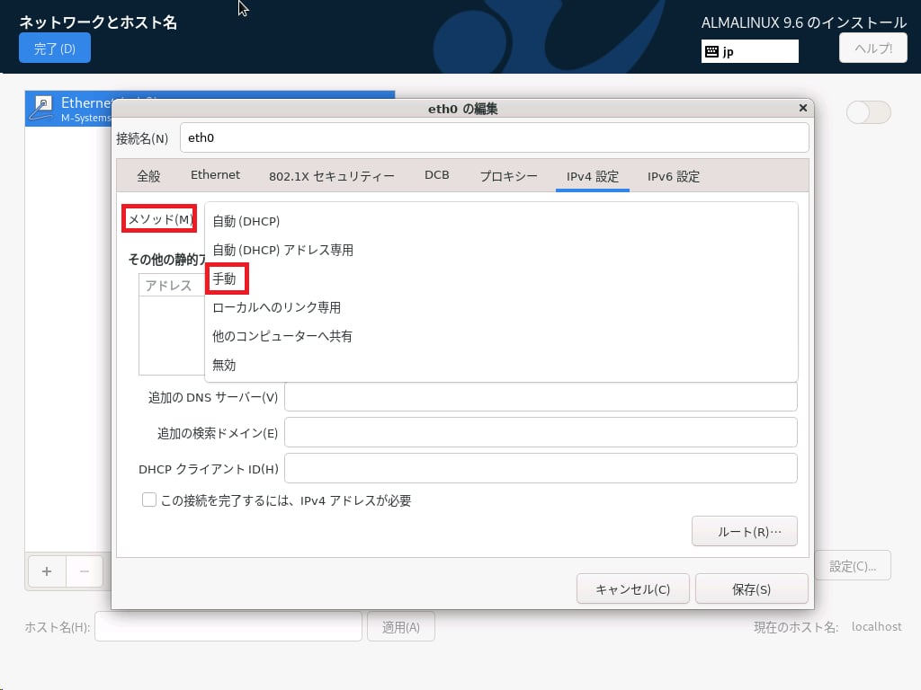921x690 pixels.
Task: Open the 802.1X セキュリティー tab
Action: tap(331, 176)
